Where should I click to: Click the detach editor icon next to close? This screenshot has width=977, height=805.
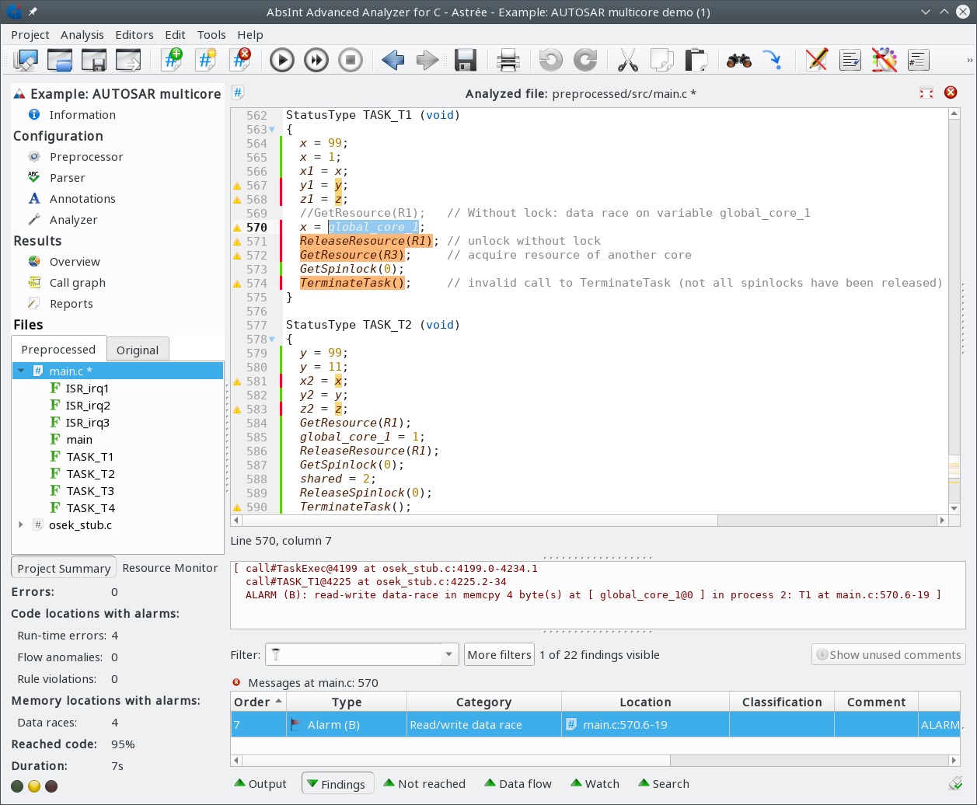(926, 93)
